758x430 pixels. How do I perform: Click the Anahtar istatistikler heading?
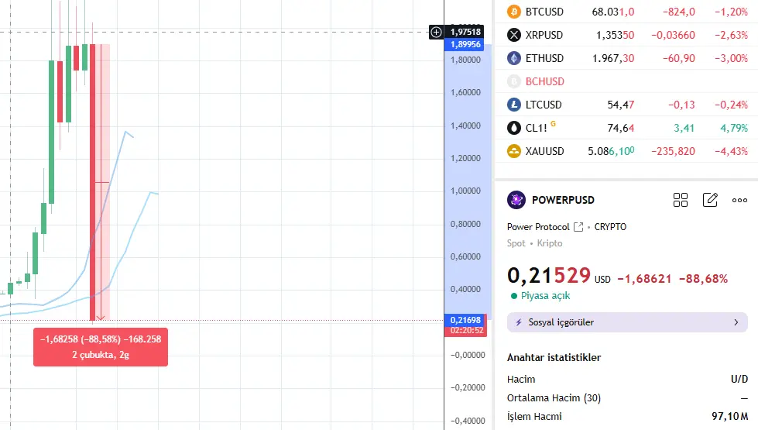[x=554, y=357]
